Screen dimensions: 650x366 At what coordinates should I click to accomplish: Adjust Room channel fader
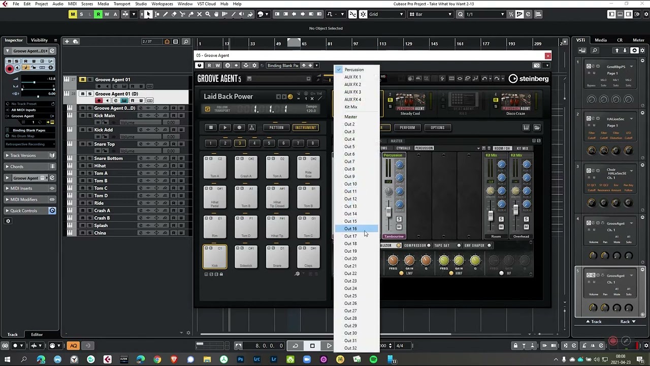pos(491,216)
